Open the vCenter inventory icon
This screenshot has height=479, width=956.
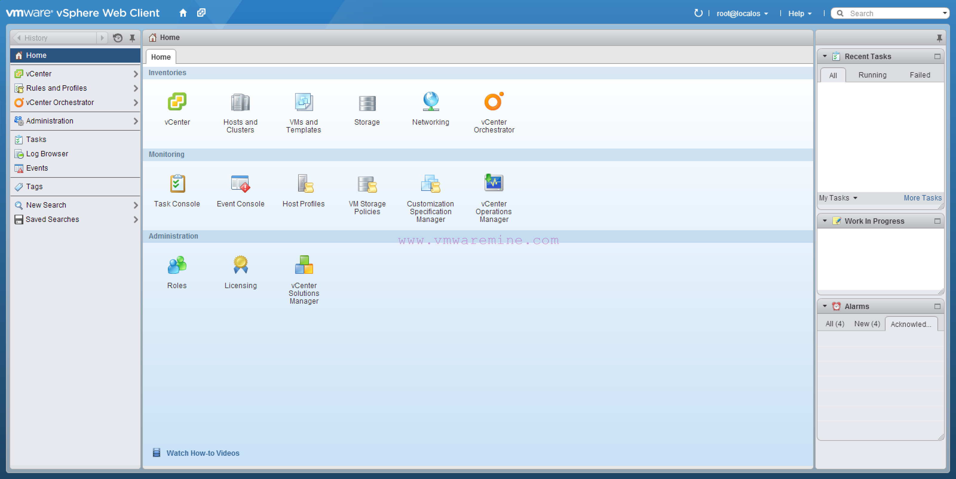177,102
